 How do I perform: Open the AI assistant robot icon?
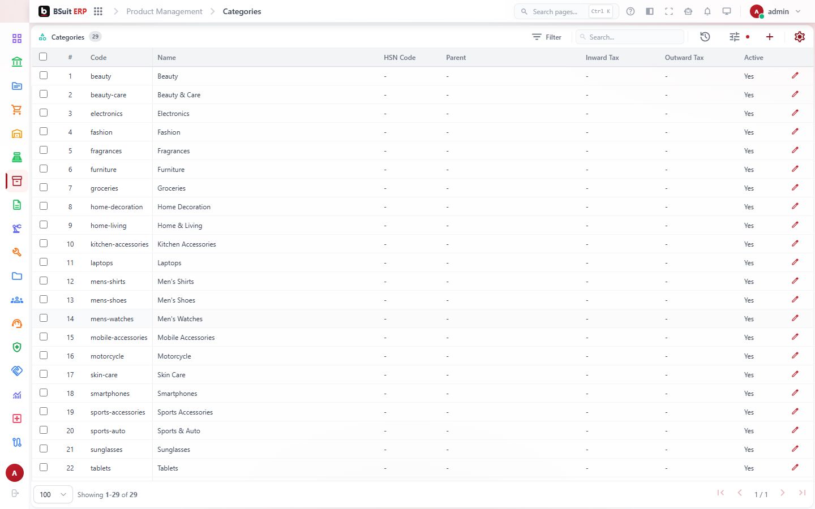pyautogui.click(x=688, y=11)
